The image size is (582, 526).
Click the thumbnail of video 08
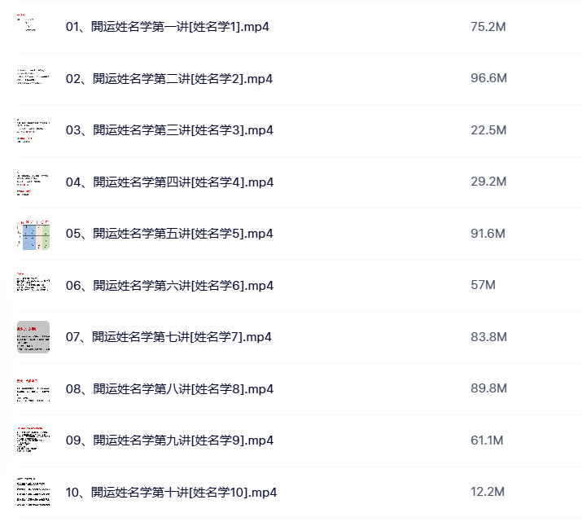coord(33,388)
